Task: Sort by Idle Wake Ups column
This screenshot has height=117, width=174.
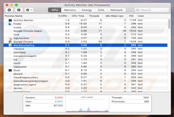Action: tap(114, 16)
